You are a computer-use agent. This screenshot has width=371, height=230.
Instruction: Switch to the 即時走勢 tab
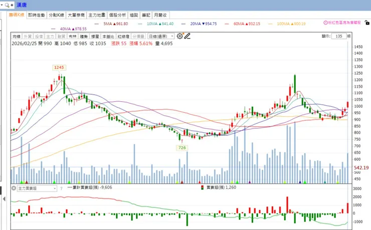[x=37, y=15]
